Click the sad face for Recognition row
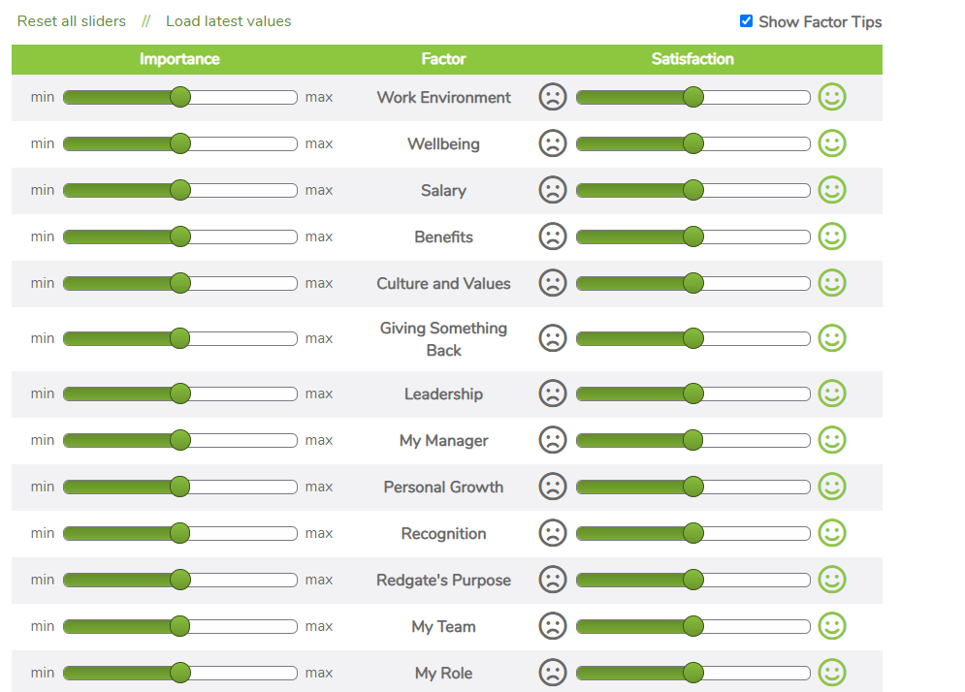 tap(552, 533)
